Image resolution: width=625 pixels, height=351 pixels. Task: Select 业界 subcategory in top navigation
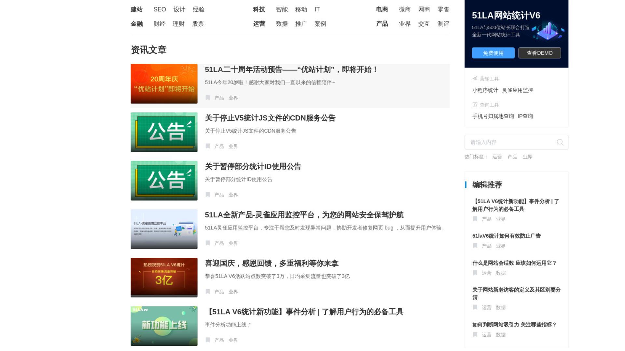(x=405, y=24)
